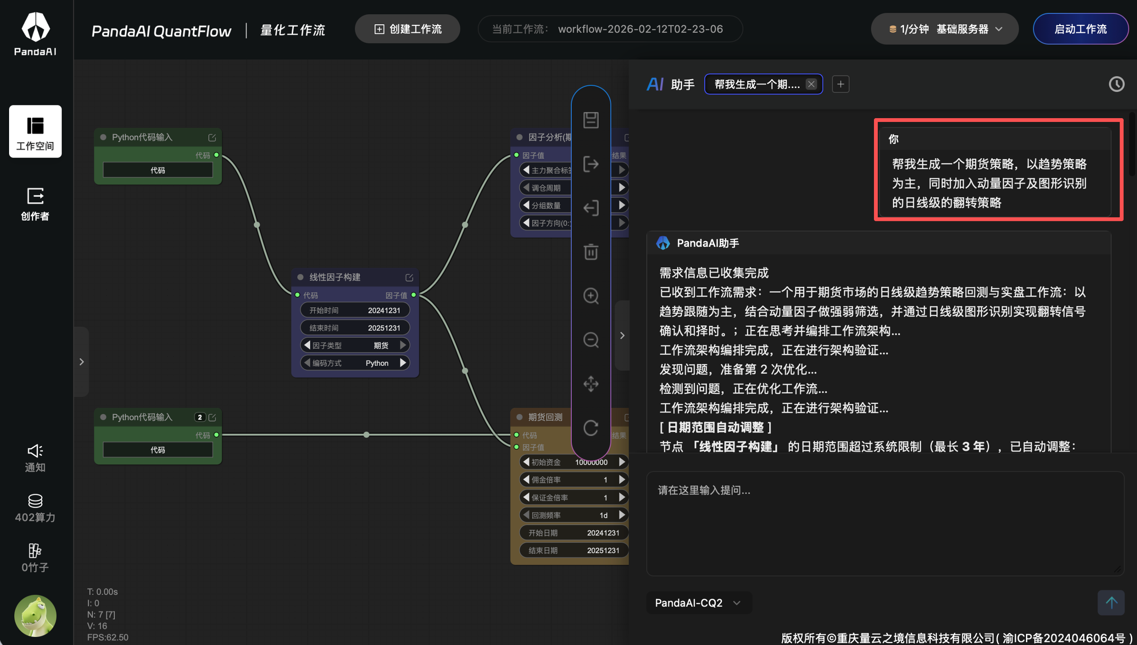Click the 当前工作流 name field
Viewport: 1137px width, 645px height.
[610, 29]
